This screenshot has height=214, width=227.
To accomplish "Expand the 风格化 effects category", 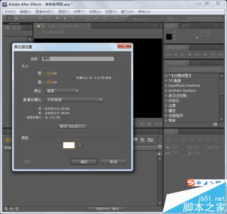I will (x=166, y=101).
